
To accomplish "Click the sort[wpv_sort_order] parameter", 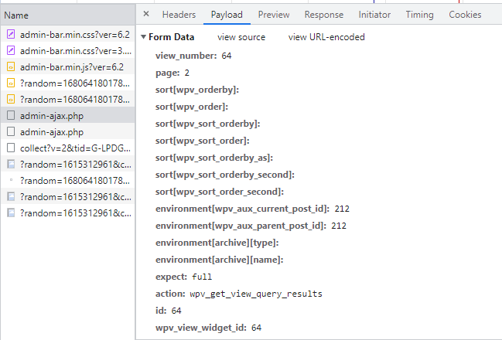I will click(203, 141).
